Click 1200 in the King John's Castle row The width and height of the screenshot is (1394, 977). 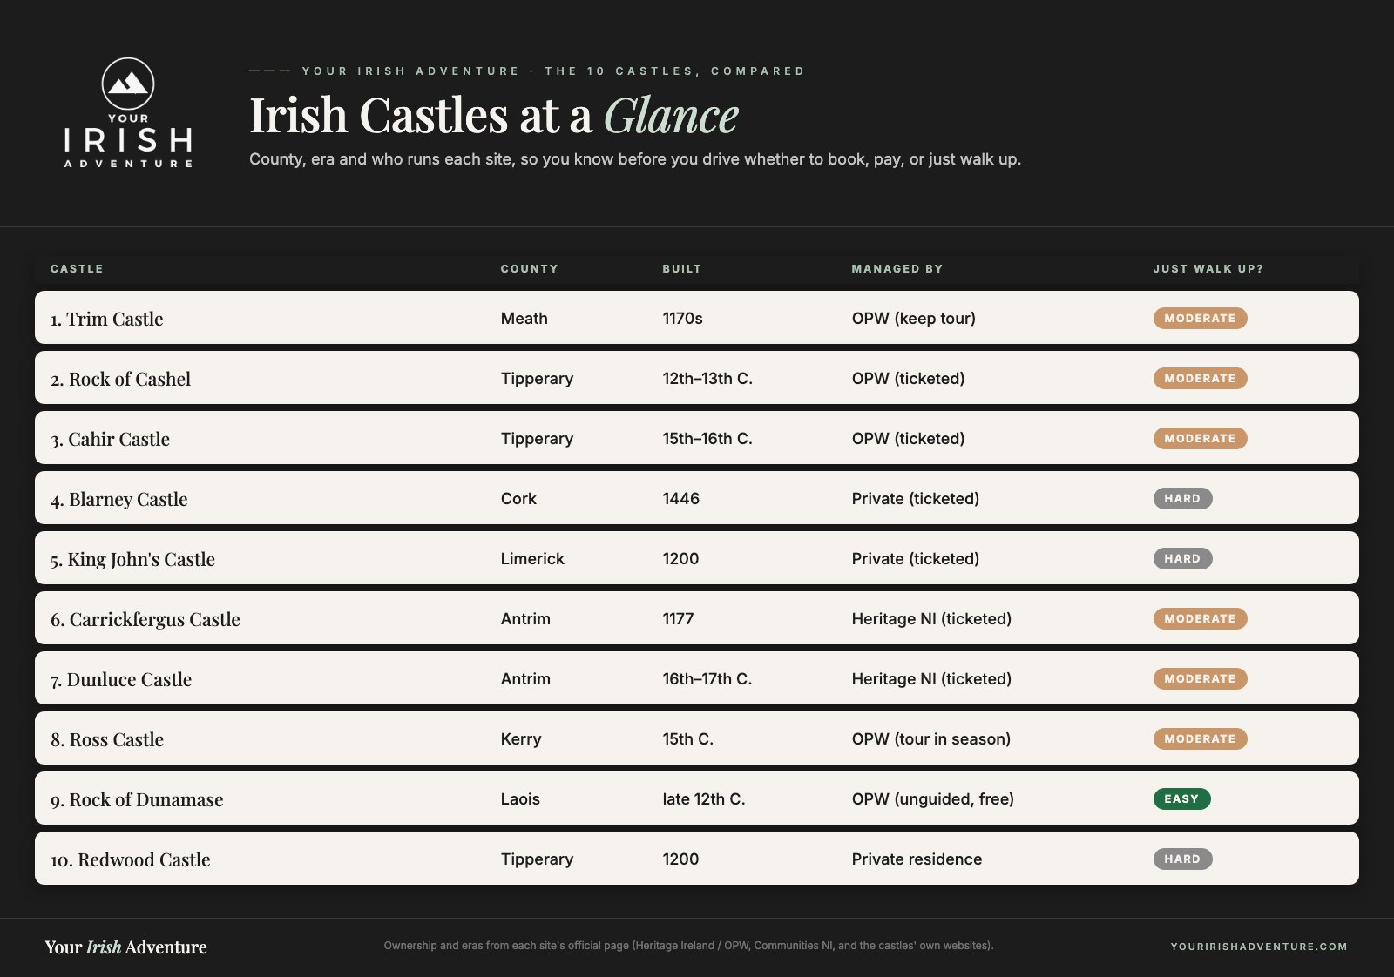tap(680, 558)
